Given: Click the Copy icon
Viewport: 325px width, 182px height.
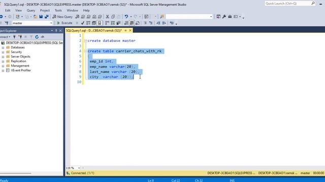Looking at the screenshot, I should click(x=113, y=17).
